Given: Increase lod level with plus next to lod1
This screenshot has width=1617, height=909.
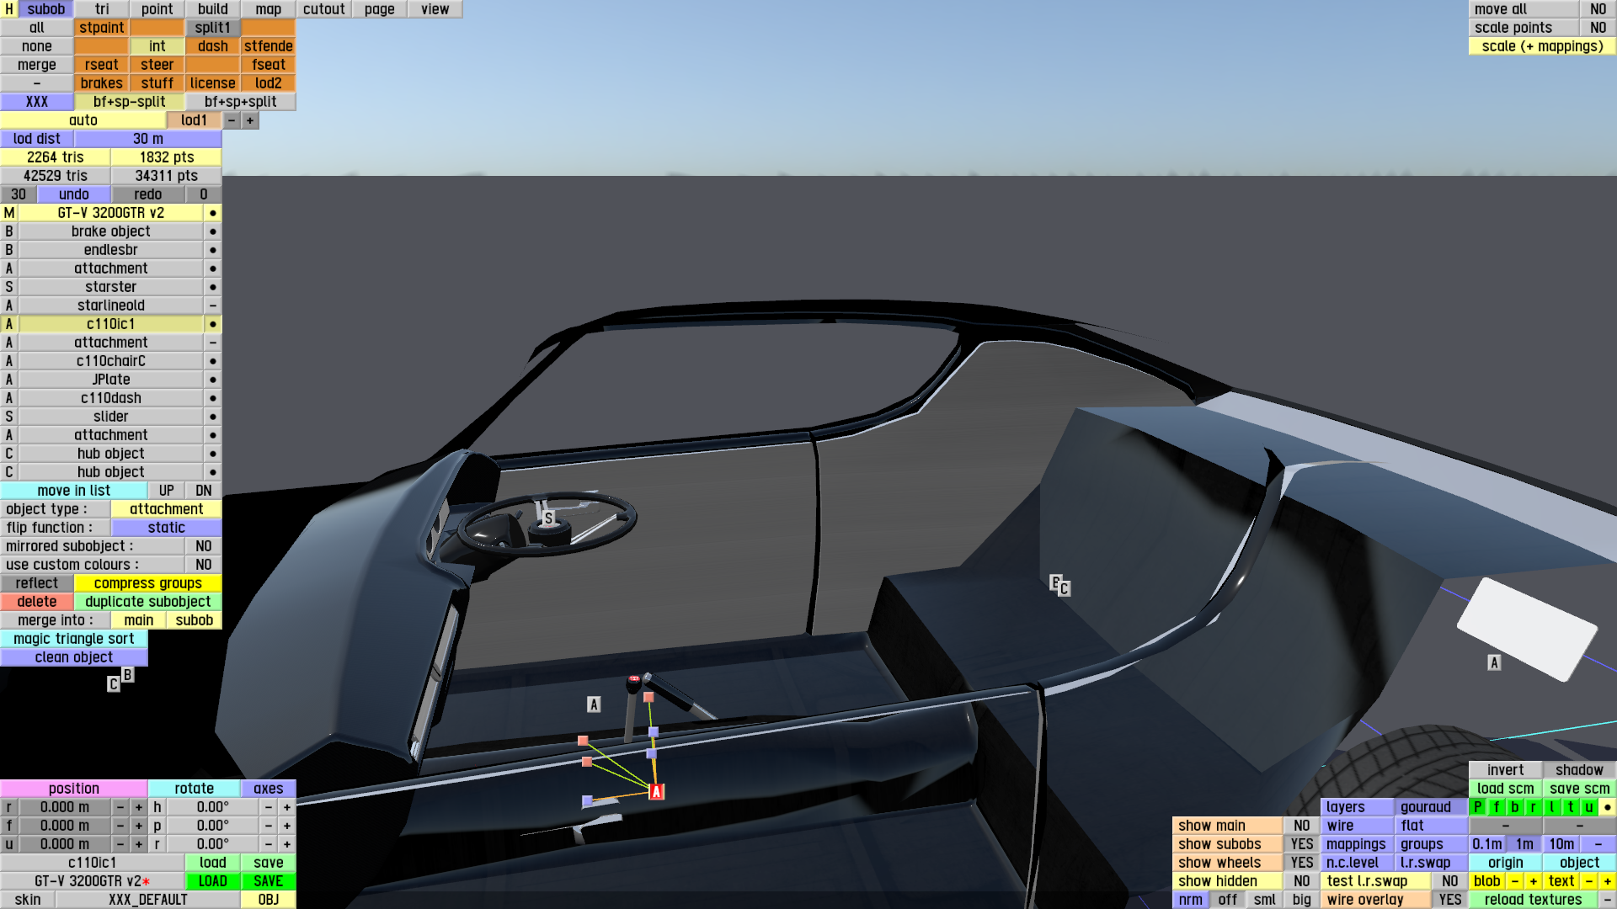Looking at the screenshot, I should tap(250, 120).
